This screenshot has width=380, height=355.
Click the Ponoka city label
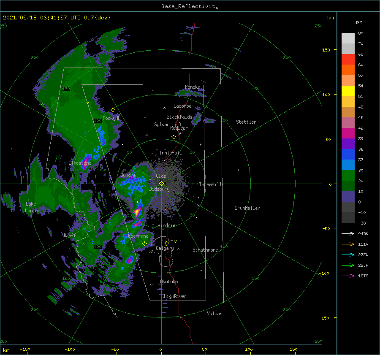tap(193, 87)
